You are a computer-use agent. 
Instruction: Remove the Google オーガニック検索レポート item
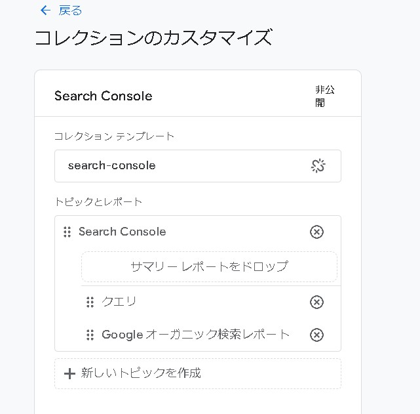tap(316, 335)
